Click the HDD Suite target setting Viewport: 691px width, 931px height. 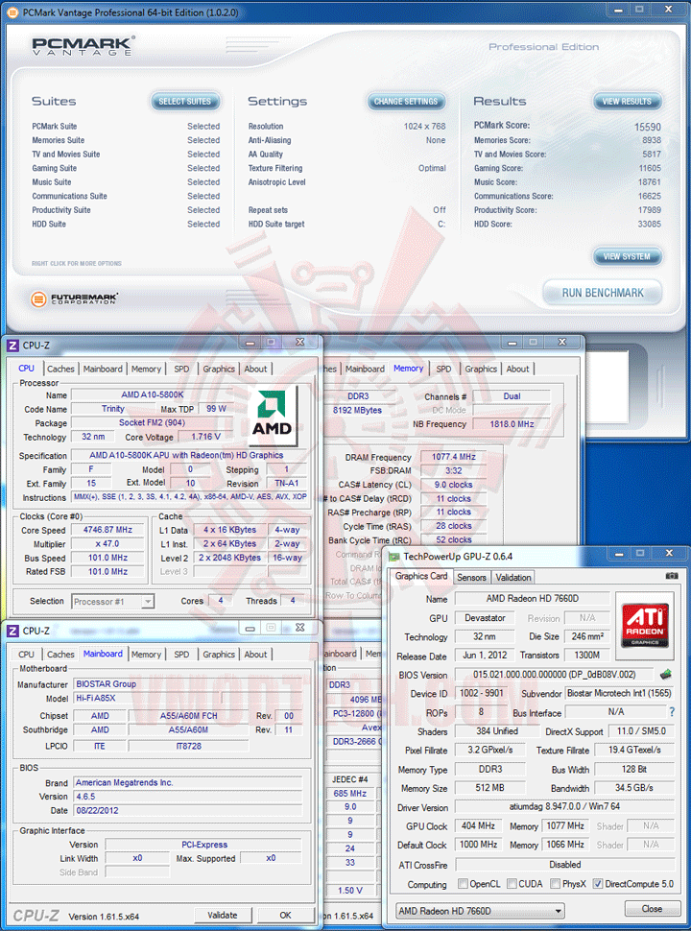[x=346, y=224]
